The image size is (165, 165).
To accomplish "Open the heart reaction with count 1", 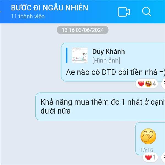I will [150, 157].
